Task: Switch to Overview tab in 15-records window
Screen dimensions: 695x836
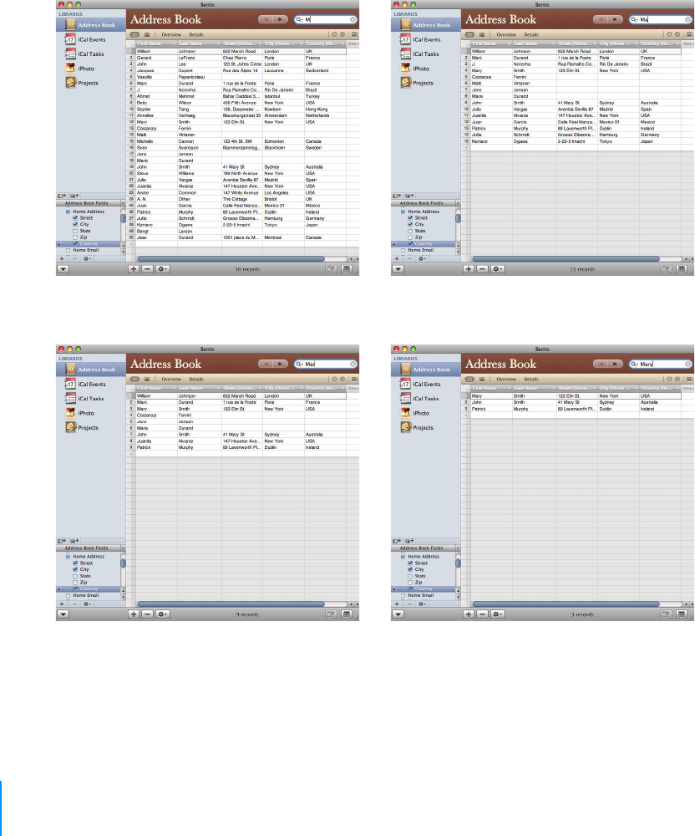Action: click(x=506, y=34)
